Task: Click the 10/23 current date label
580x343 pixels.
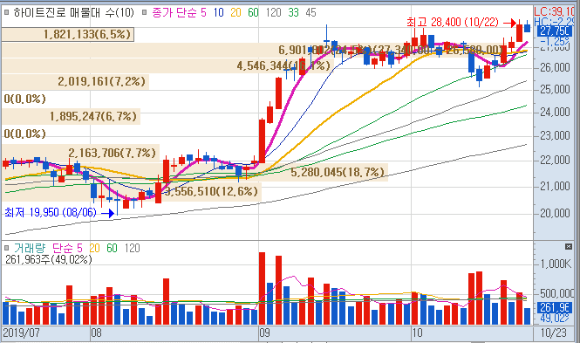Action: [x=553, y=333]
